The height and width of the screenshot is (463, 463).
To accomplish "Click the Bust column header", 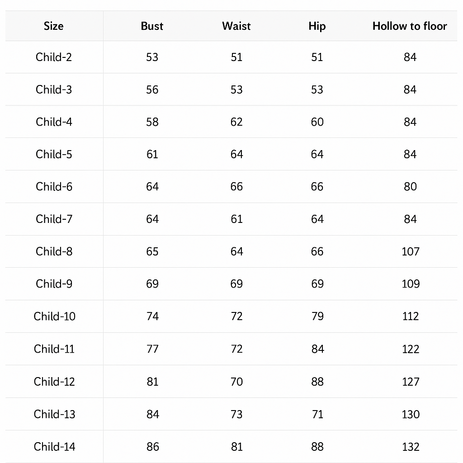I will point(152,26).
